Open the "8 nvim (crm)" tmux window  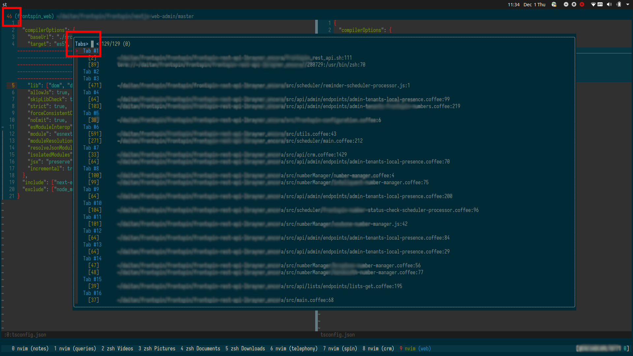click(378, 348)
